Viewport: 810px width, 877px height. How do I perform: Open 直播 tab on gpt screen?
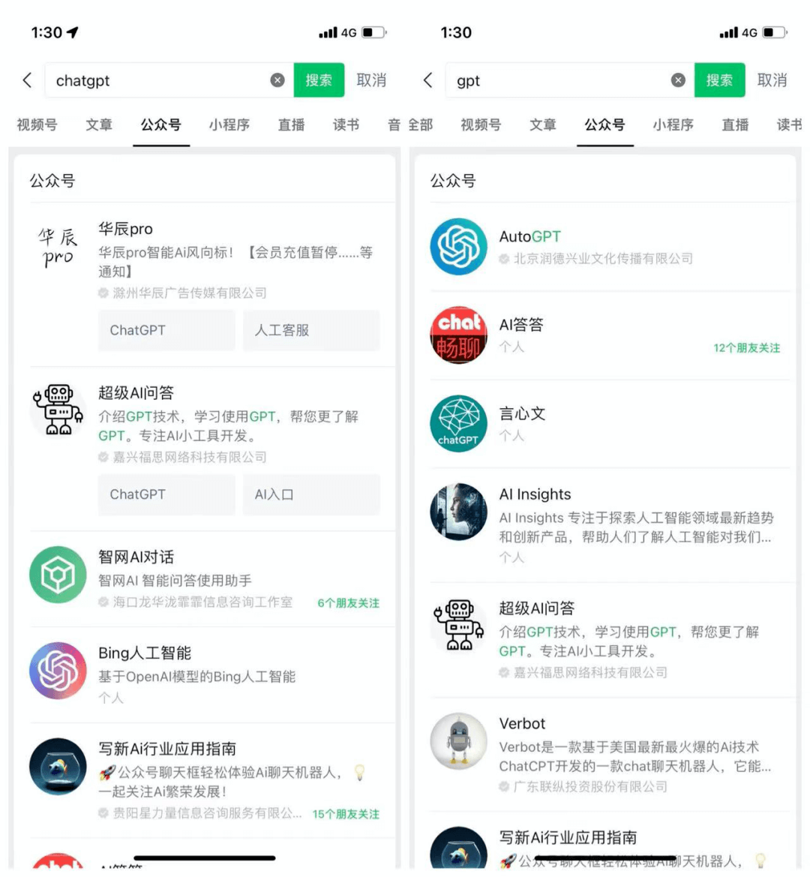click(x=735, y=125)
